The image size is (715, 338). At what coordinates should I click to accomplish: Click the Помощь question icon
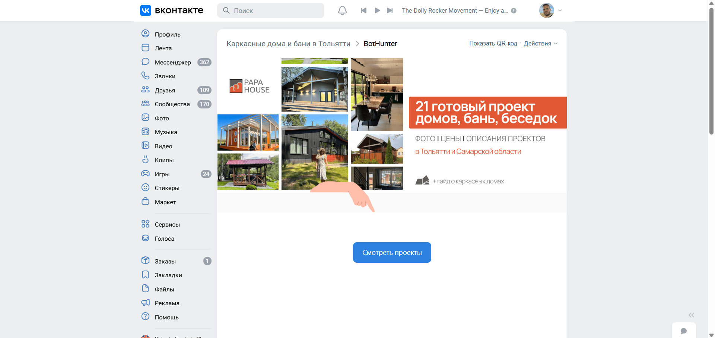click(x=145, y=317)
